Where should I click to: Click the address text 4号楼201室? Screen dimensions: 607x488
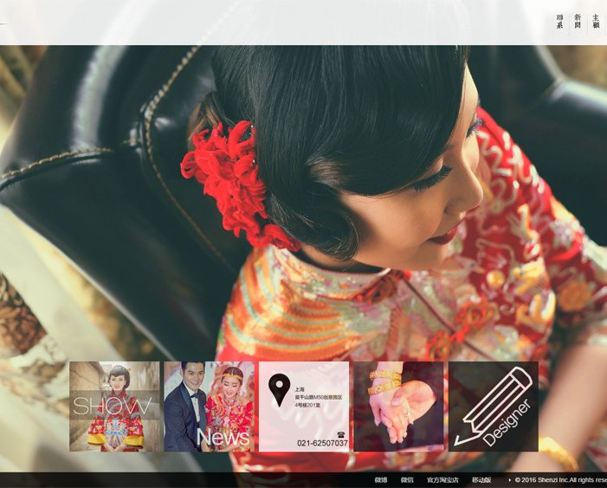(x=307, y=405)
